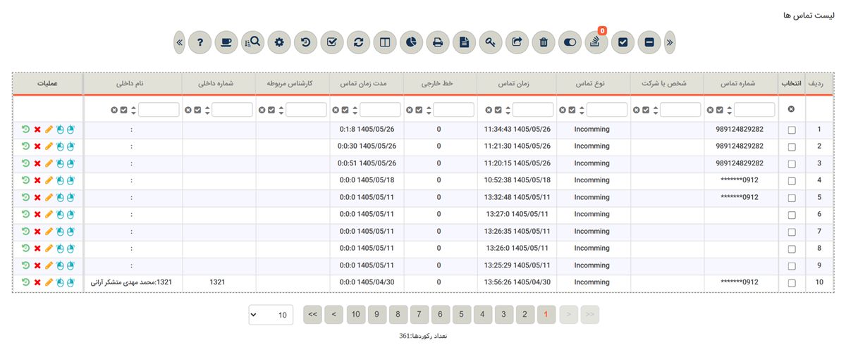
Task: Click the شماره تماس filter input field
Action: coord(754,110)
